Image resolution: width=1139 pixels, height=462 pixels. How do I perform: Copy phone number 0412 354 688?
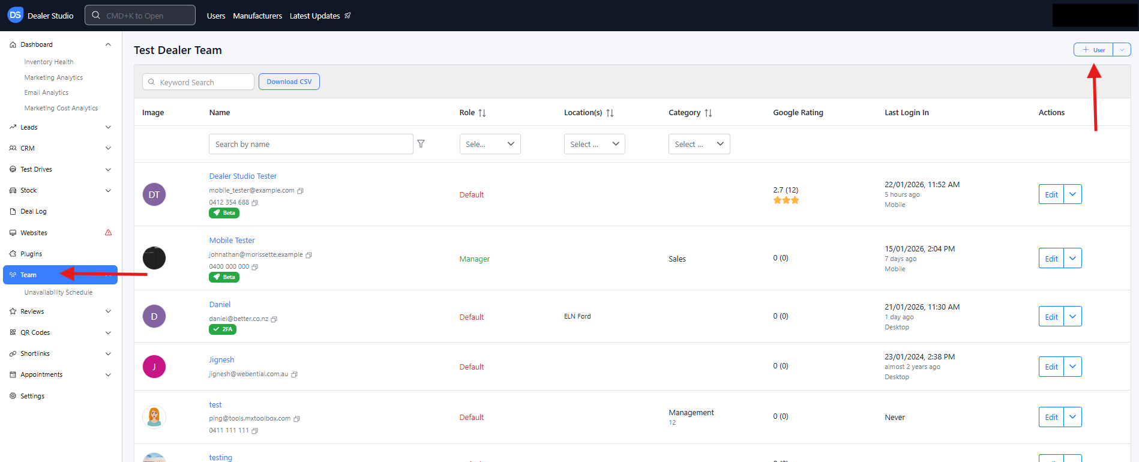click(x=255, y=203)
